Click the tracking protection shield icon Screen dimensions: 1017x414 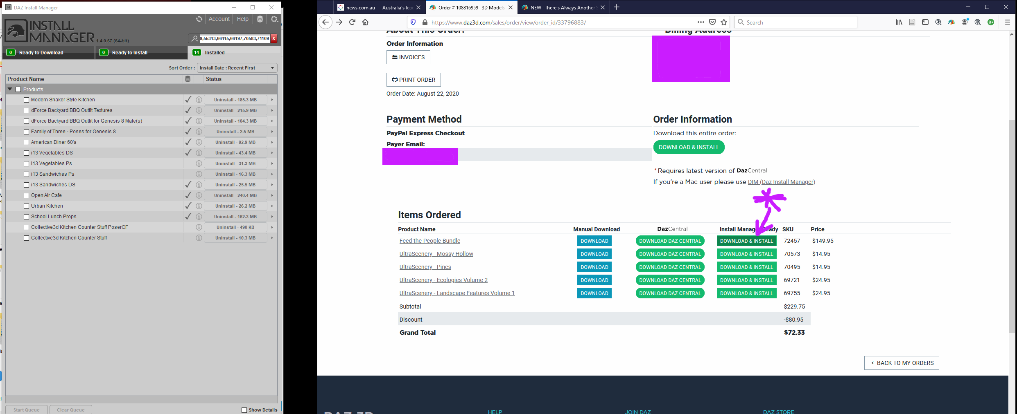(413, 22)
